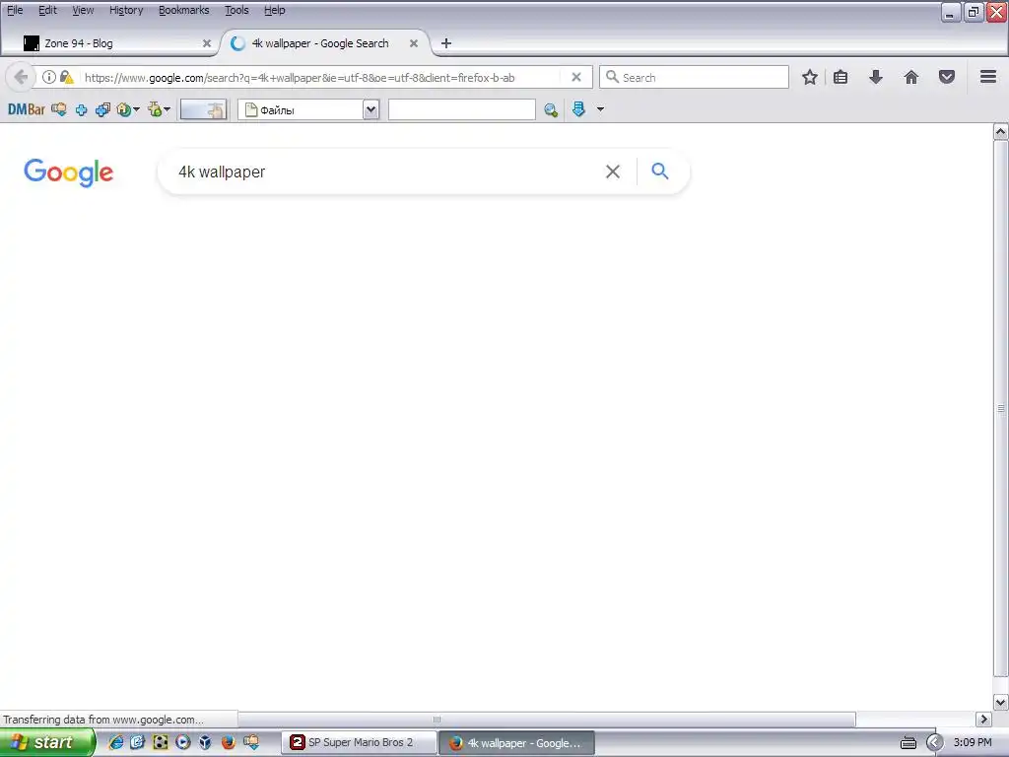The height and width of the screenshot is (757, 1009).
Task: Click the first DMBar icon next to the logo
Action: tap(59, 109)
